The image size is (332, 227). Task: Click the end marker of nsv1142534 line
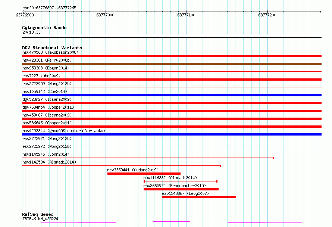click(220, 166)
